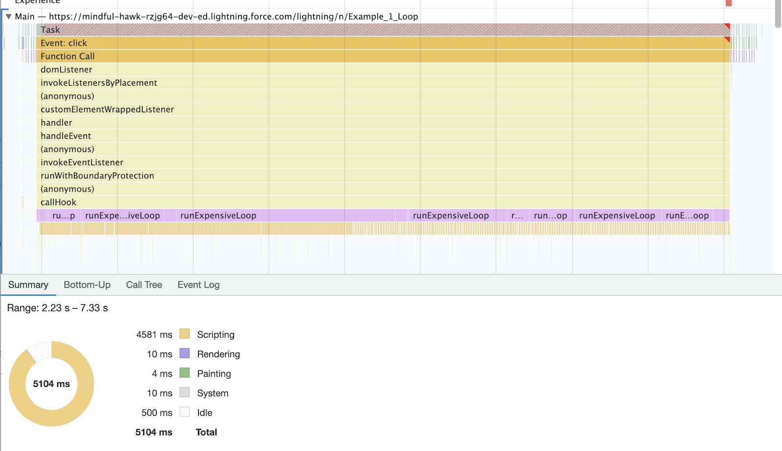Screen dimensions: 782x451
Task: Click the handler frame
Action: tap(383, 122)
